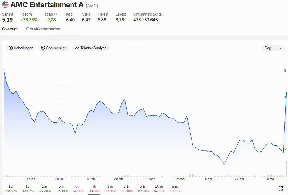Select the 3 år time range
Image resolution: width=288 pixels, height=195 pixels.
(x=127, y=188)
